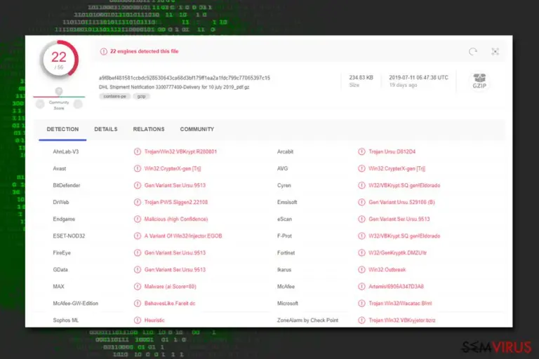This screenshot has width=539, height=359.
Task: Click warning icon in Arcabit row
Action: 361,151
